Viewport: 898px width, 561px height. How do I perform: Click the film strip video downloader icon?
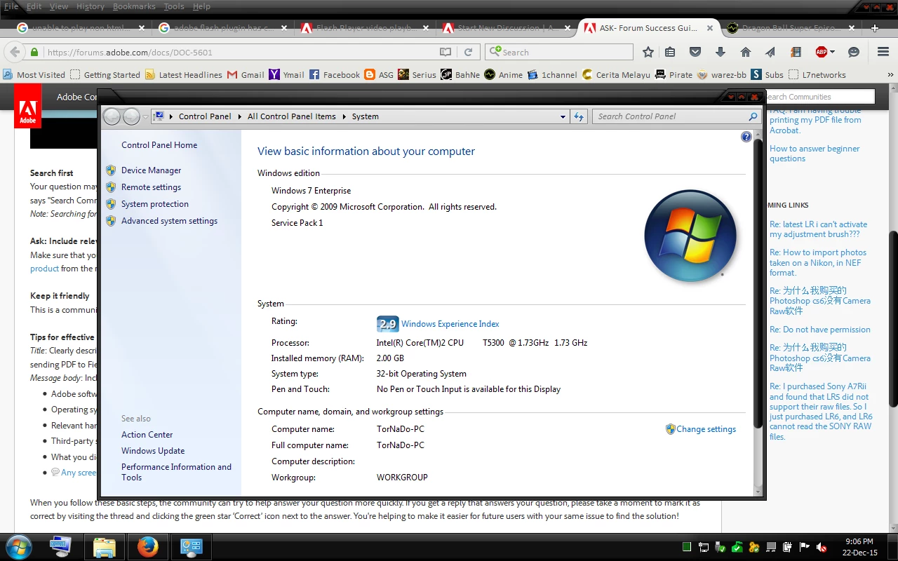pos(796,52)
